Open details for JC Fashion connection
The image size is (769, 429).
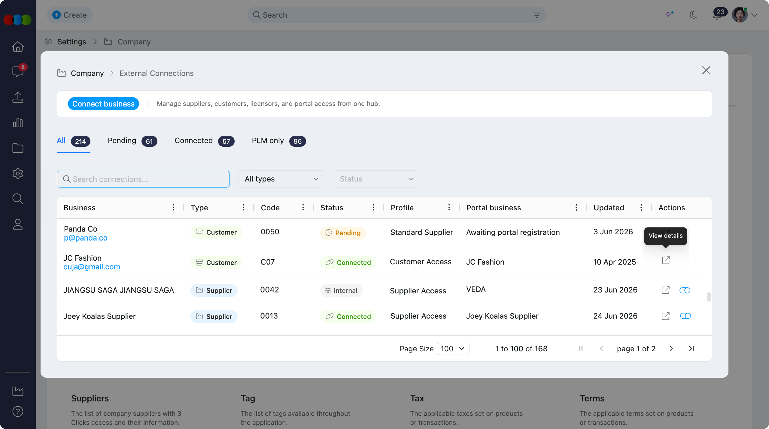pyautogui.click(x=666, y=260)
